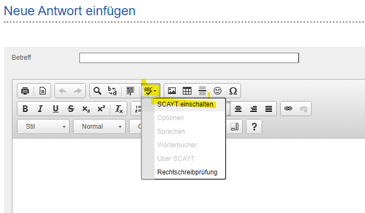This screenshot has width=365, height=213.
Task: Select Rechtschreibprüfung menu entry
Action: click(183, 172)
